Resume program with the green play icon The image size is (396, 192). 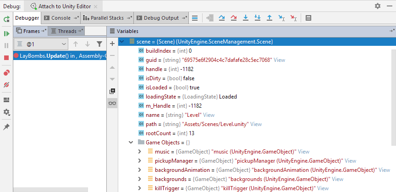(6, 33)
